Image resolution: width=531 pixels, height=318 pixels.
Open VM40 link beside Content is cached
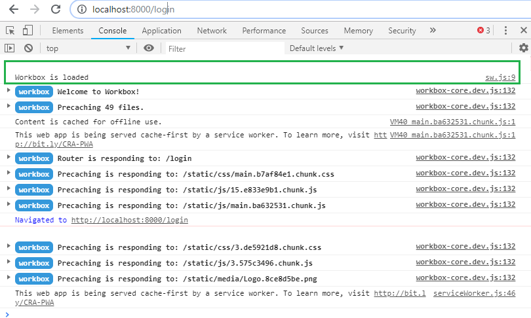[452, 122]
